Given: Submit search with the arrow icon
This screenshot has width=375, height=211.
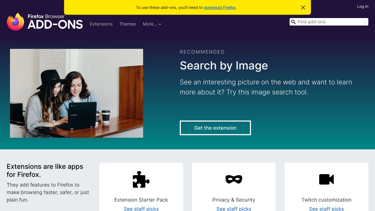Looking at the screenshot, I should coord(364,22).
